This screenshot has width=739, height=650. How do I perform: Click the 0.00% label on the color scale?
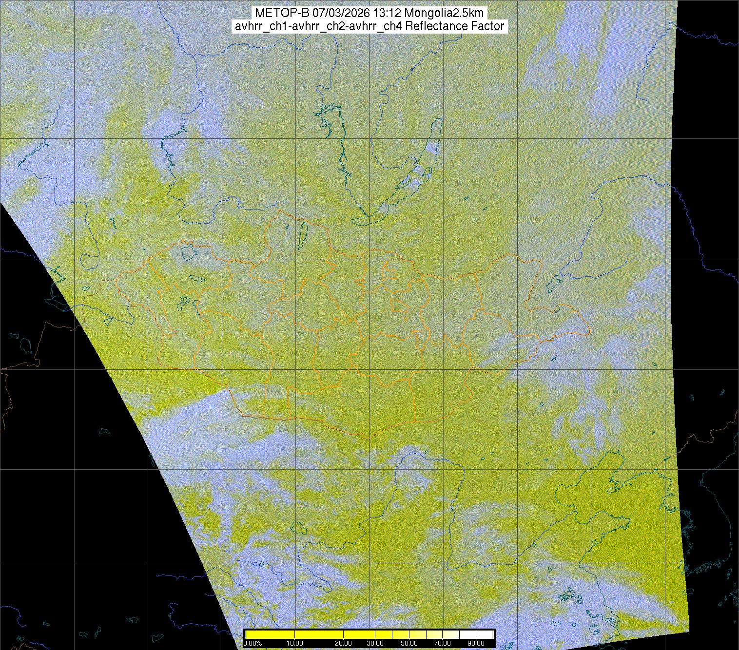[x=253, y=643]
